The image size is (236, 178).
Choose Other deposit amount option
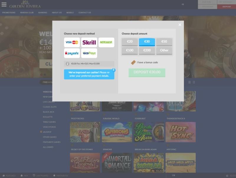pyautogui.click(x=164, y=51)
